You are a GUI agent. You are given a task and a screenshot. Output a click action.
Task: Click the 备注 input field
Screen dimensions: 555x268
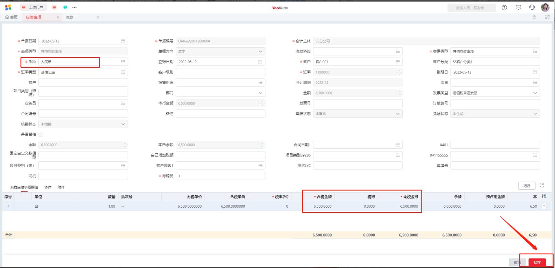220,114
